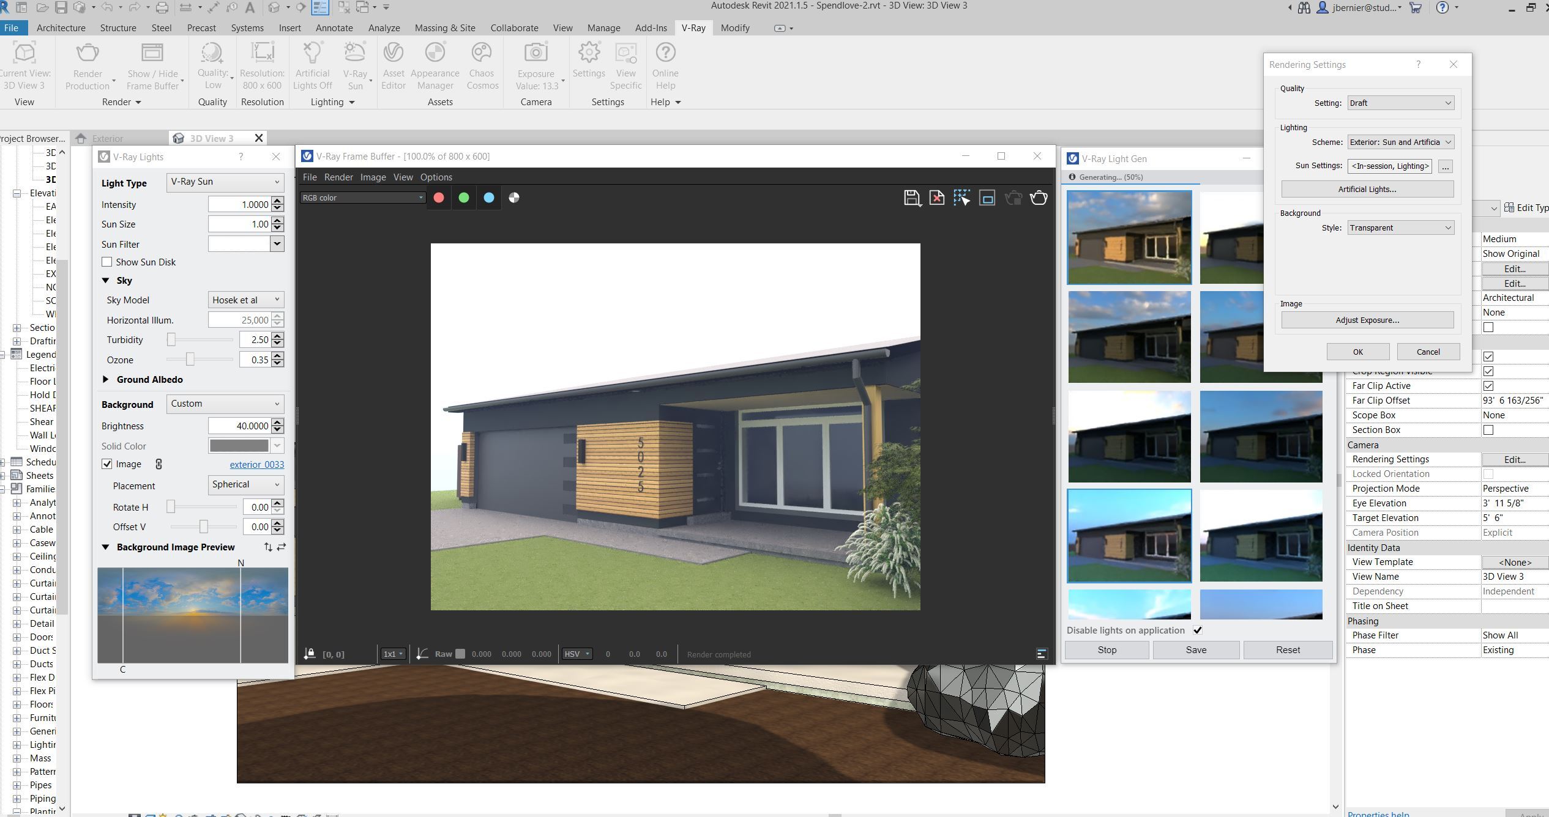Click the Intensity value field
The width and height of the screenshot is (1549, 817).
pos(239,204)
